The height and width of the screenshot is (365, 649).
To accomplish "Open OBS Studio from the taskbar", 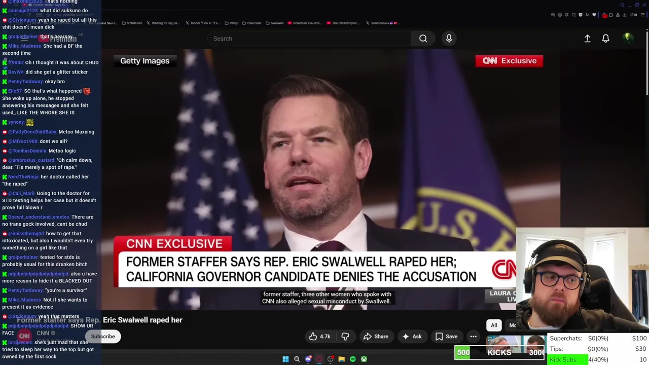I will point(331,359).
